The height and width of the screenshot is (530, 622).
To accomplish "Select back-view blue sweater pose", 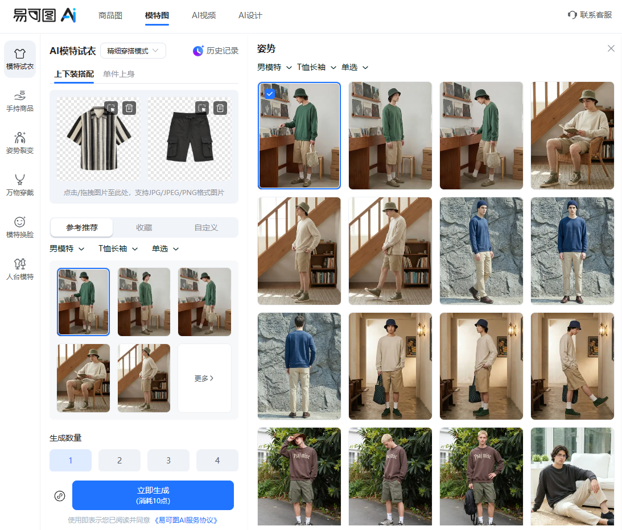I will click(x=299, y=366).
